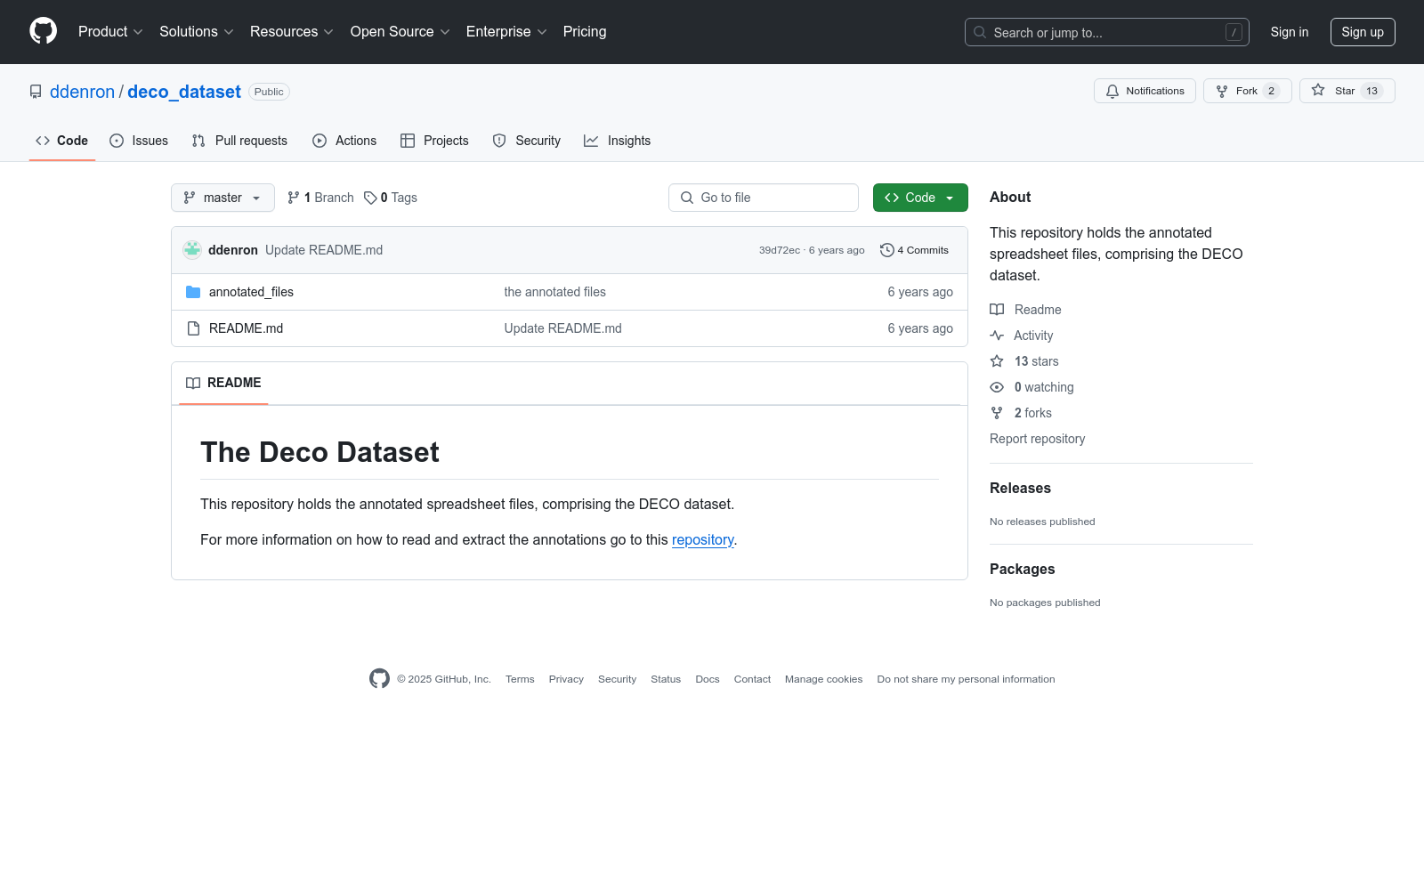The image size is (1424, 890).
Task: Star the deco_dataset repository
Action: (x=1347, y=91)
